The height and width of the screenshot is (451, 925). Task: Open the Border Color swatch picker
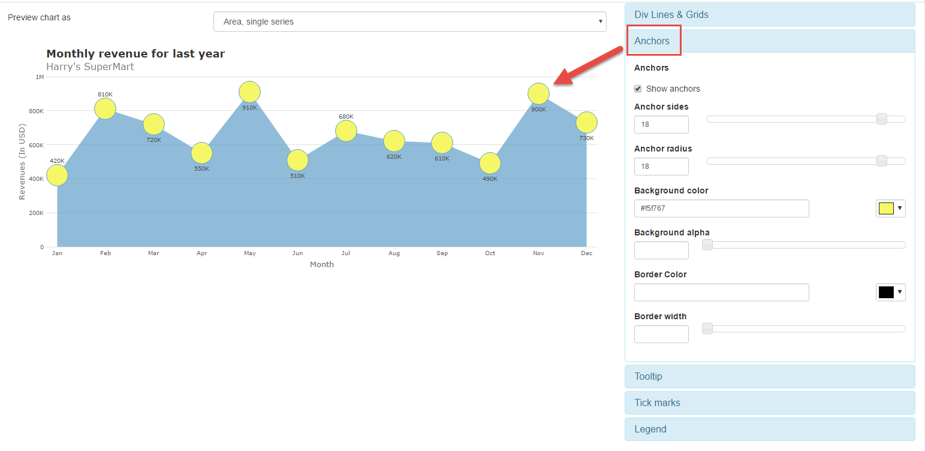coord(890,292)
